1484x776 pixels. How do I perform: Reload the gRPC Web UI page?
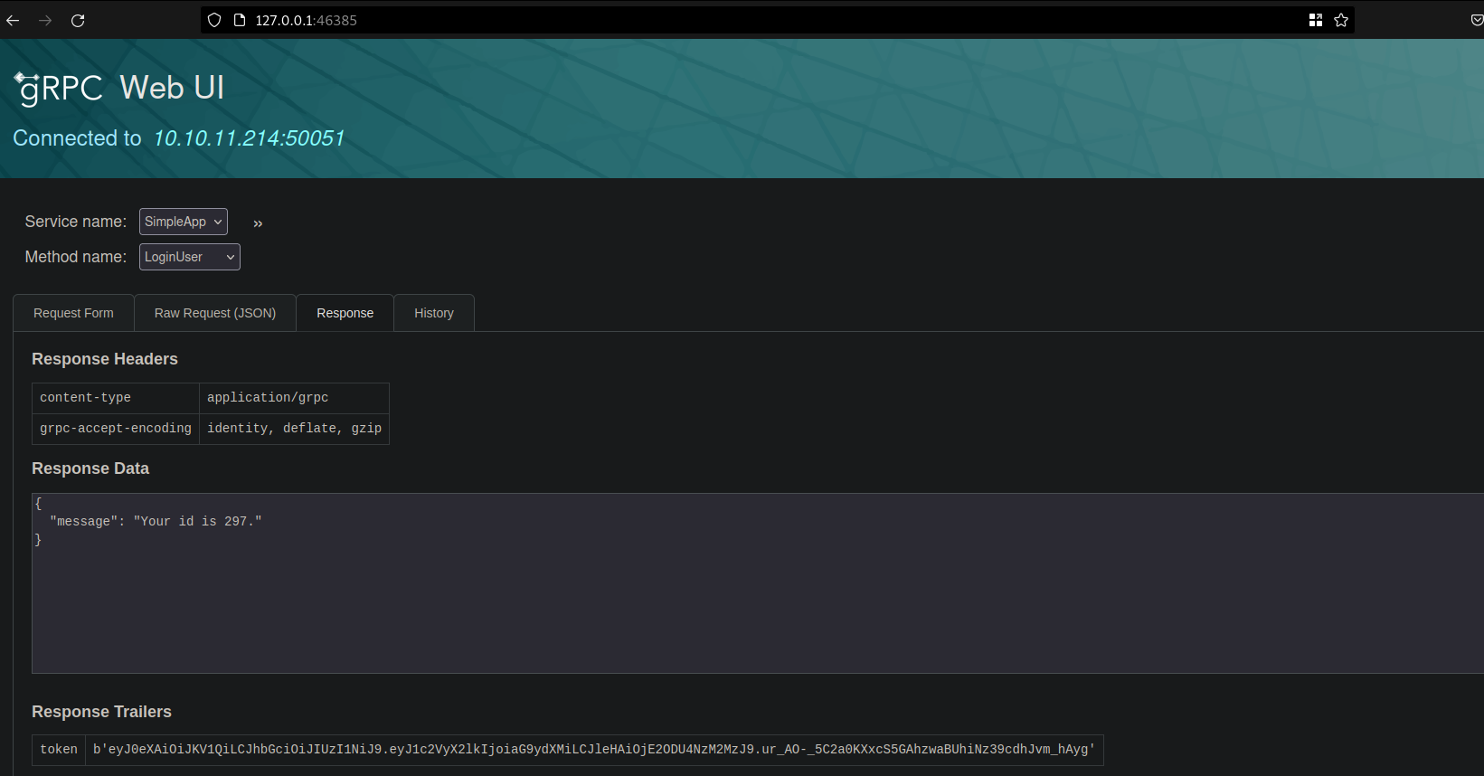[78, 20]
